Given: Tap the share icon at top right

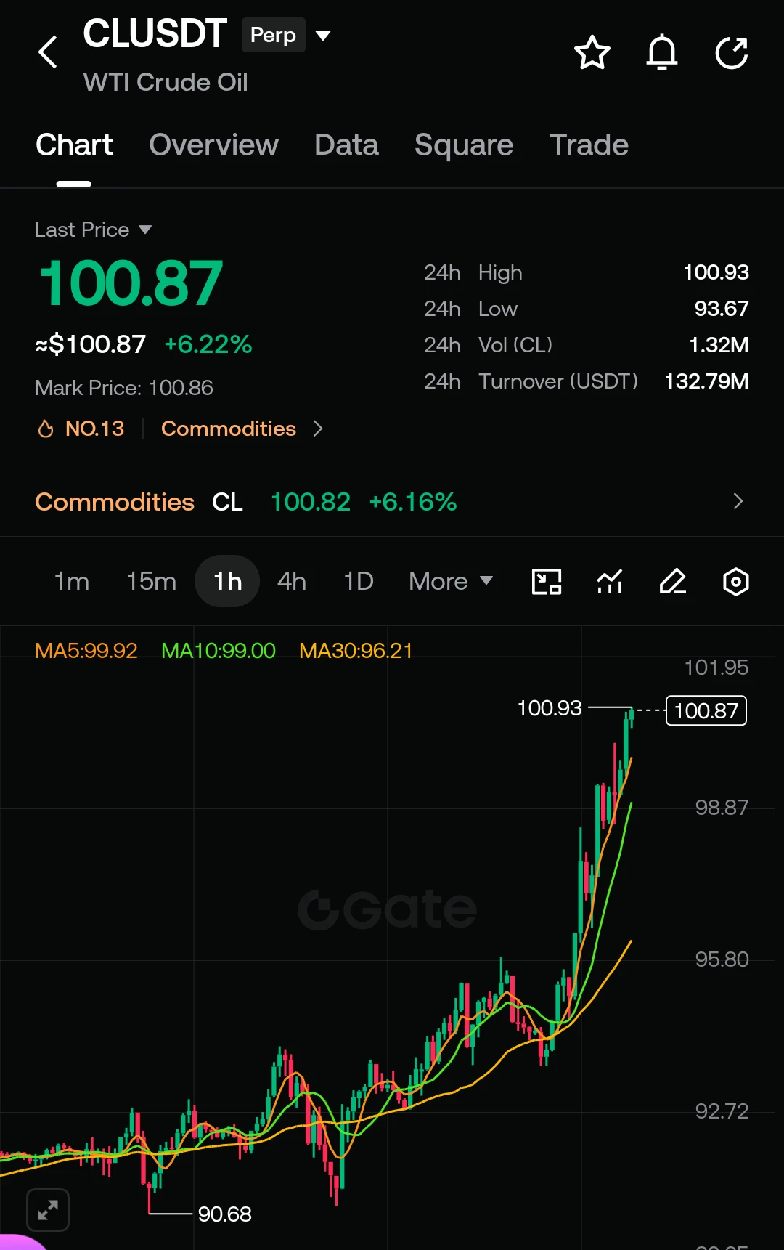Looking at the screenshot, I should pyautogui.click(x=732, y=52).
